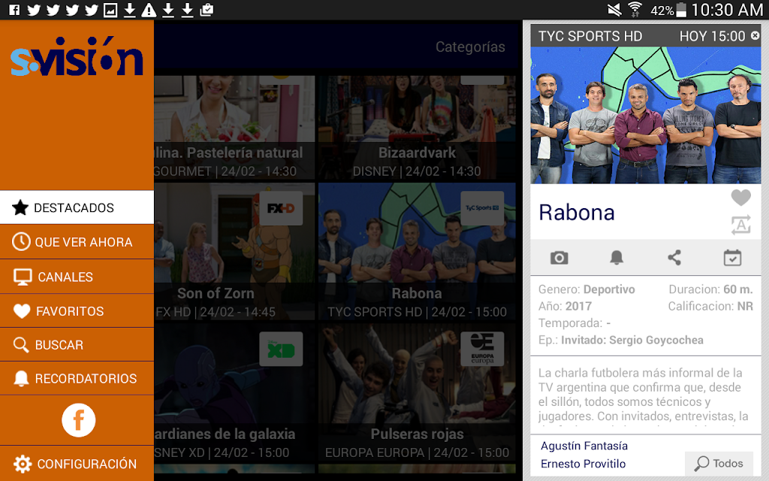The height and width of the screenshot is (481, 769).
Task: Open Favoritos in sidebar
Action: (77, 311)
